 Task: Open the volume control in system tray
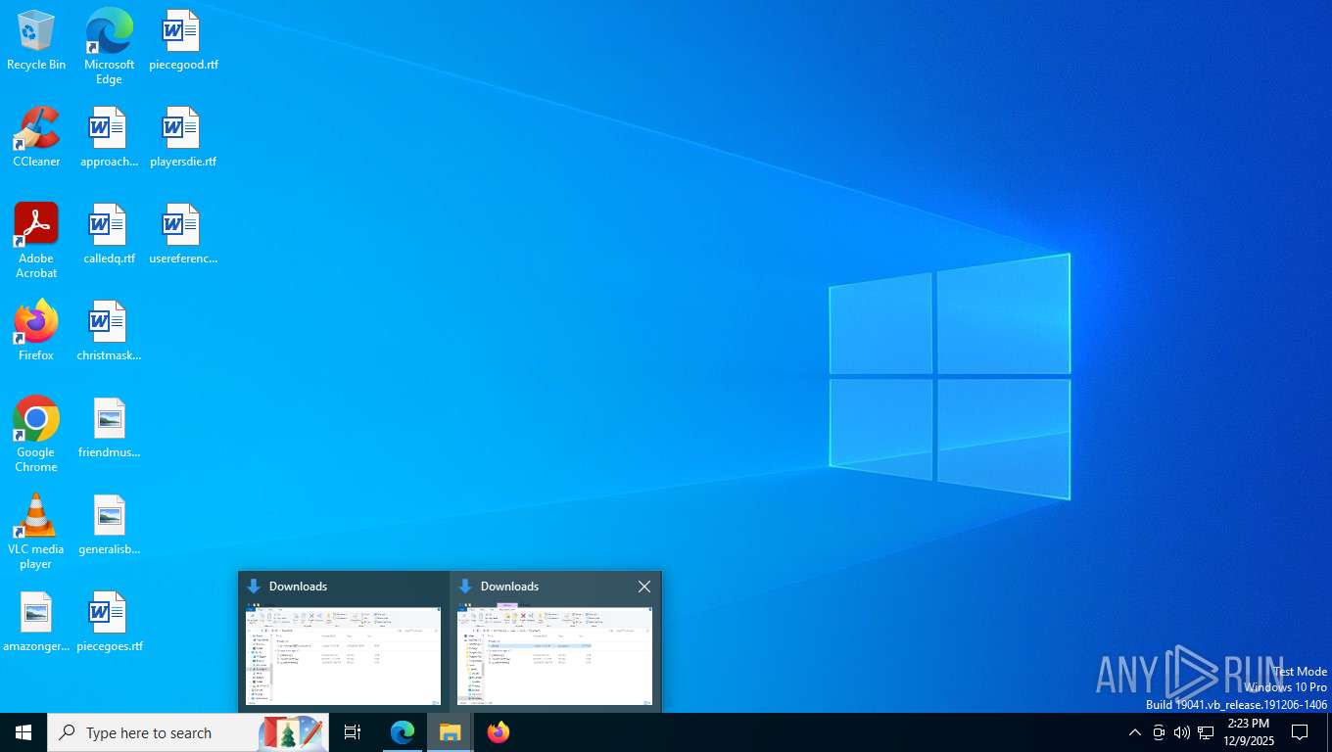1182,732
